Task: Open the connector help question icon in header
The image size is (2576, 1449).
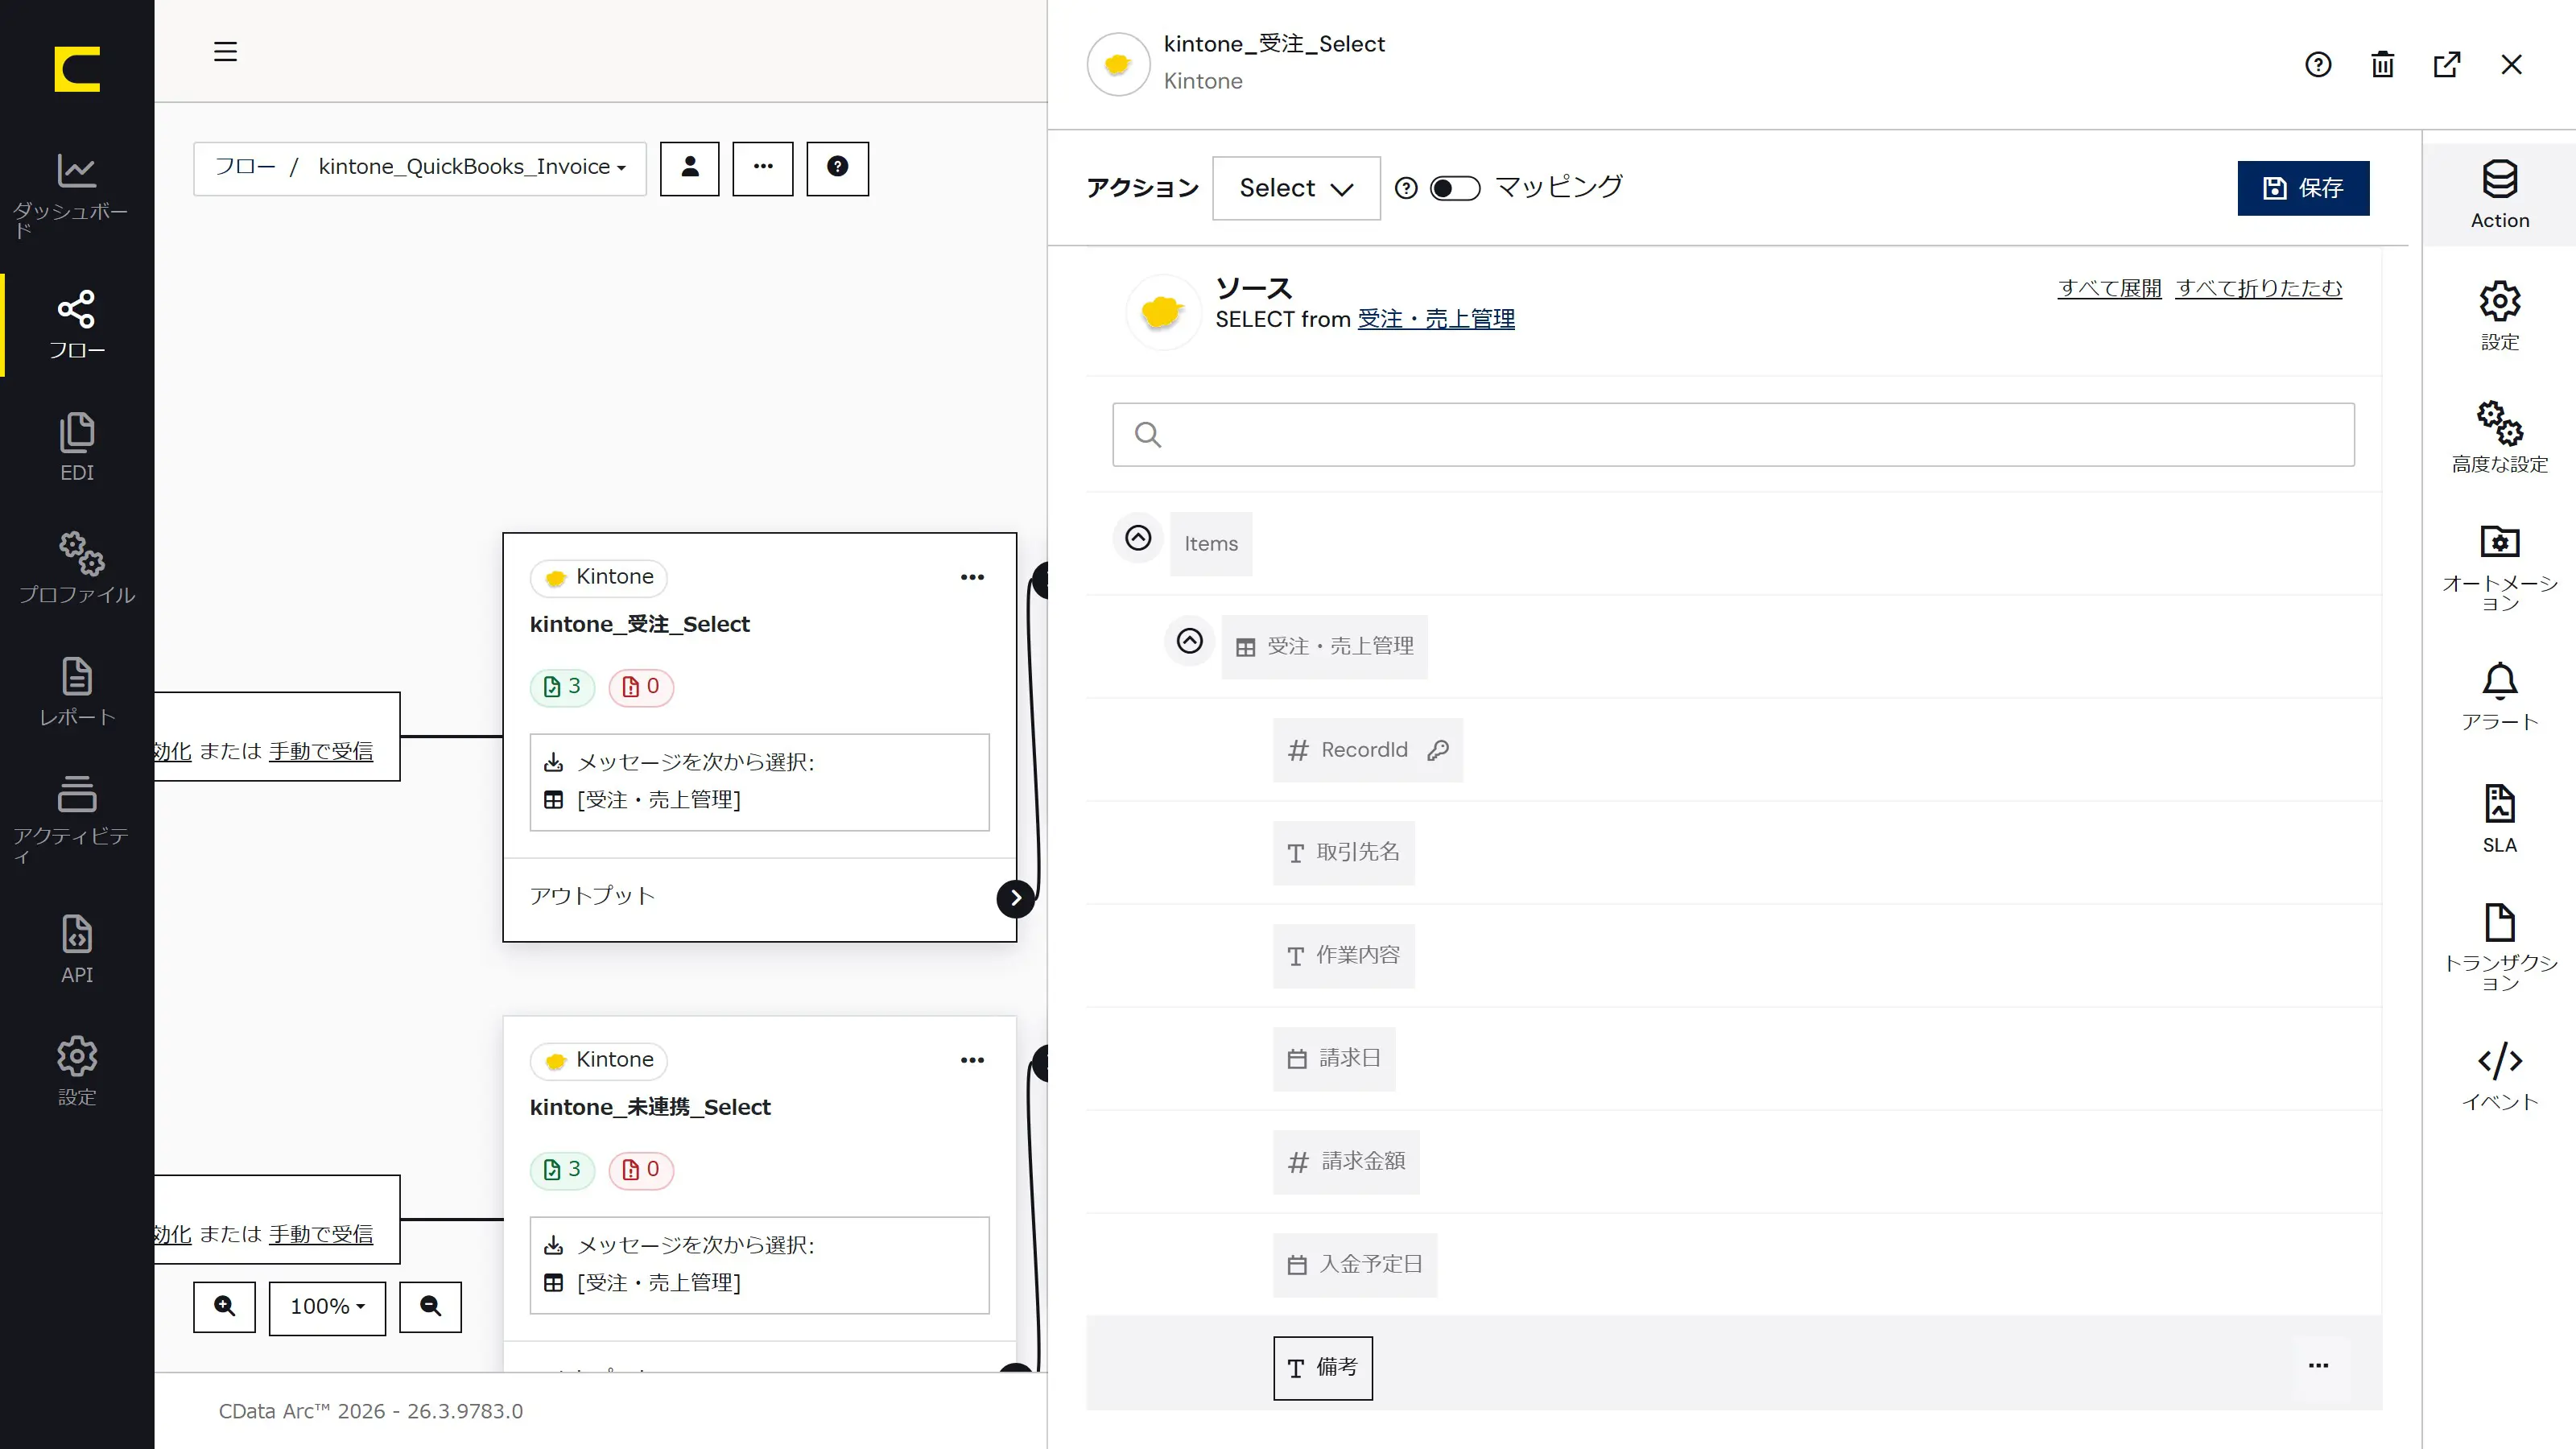Action: [2318, 64]
